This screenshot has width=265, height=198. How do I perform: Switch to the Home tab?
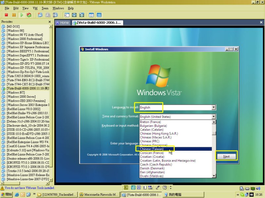63,23
